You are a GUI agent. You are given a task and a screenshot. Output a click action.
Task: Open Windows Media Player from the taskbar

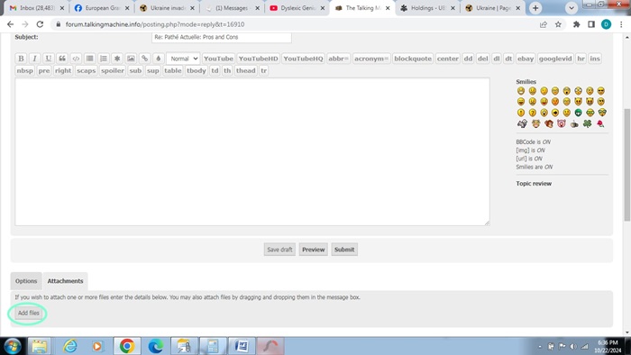point(97,346)
